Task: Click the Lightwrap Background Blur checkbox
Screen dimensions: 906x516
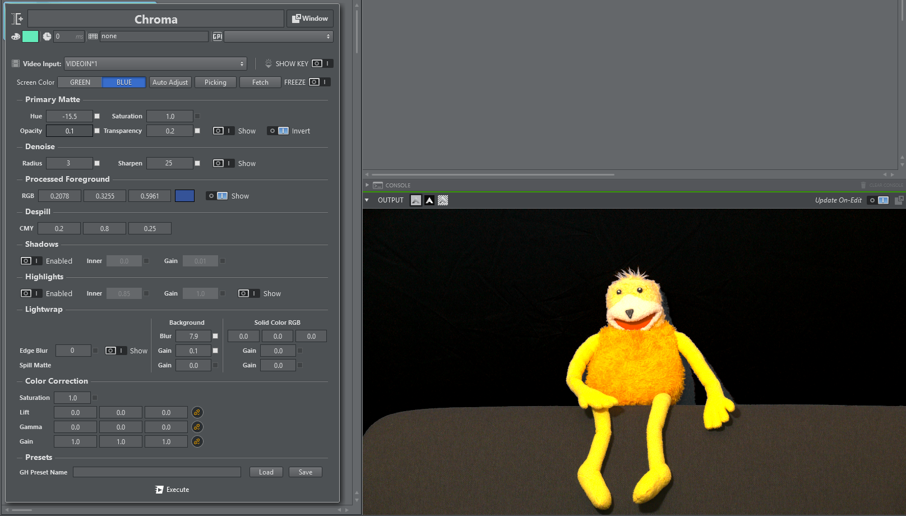Action: click(215, 336)
